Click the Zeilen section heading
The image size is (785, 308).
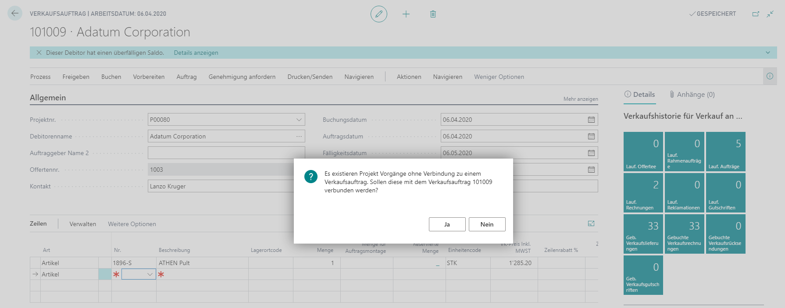38,223
